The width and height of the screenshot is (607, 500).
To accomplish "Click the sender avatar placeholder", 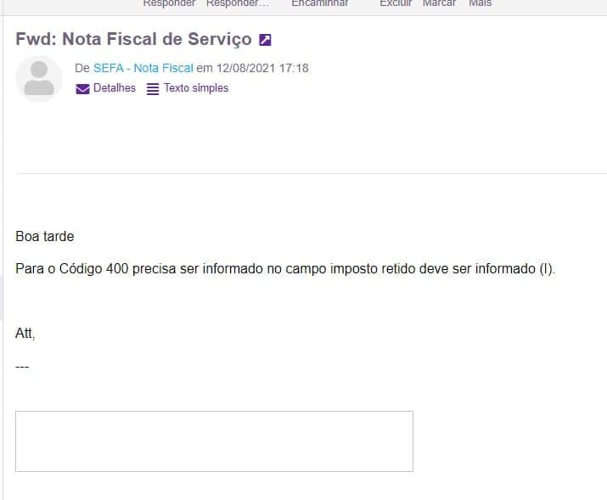I will pyautogui.click(x=39, y=79).
